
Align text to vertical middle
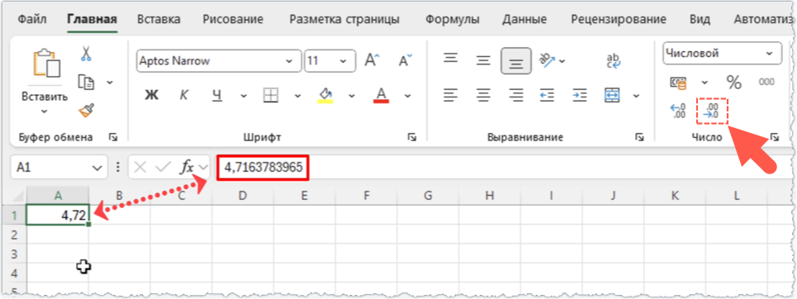[x=483, y=61]
